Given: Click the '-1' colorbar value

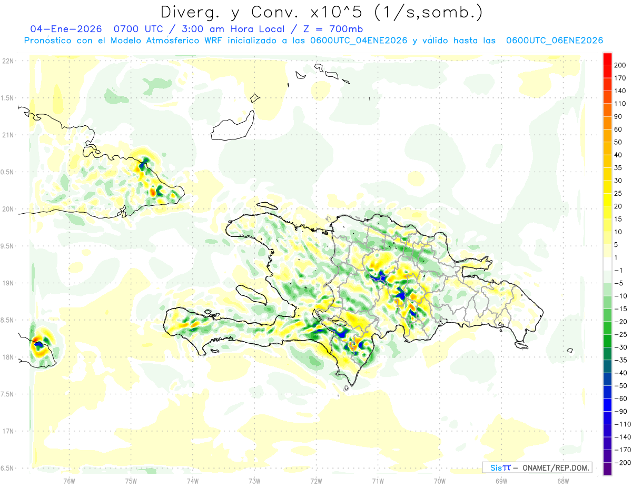Looking at the screenshot, I should click(x=618, y=271).
